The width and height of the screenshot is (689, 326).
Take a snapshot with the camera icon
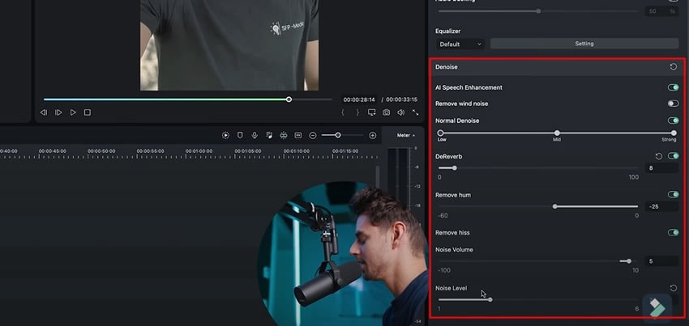tap(386, 112)
